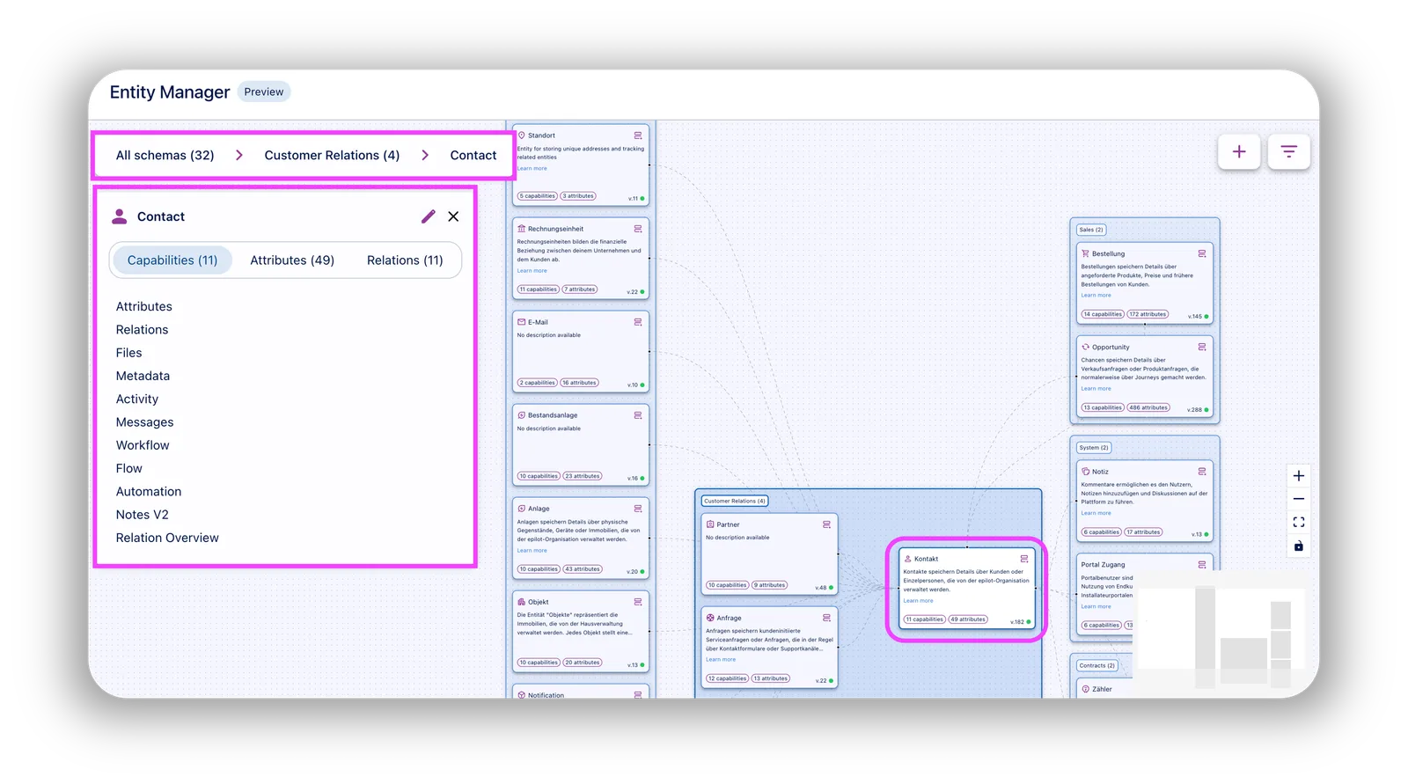Click the Customer Relations (4) group label
Image resolution: width=1408 pixels, height=784 pixels.
pos(735,501)
